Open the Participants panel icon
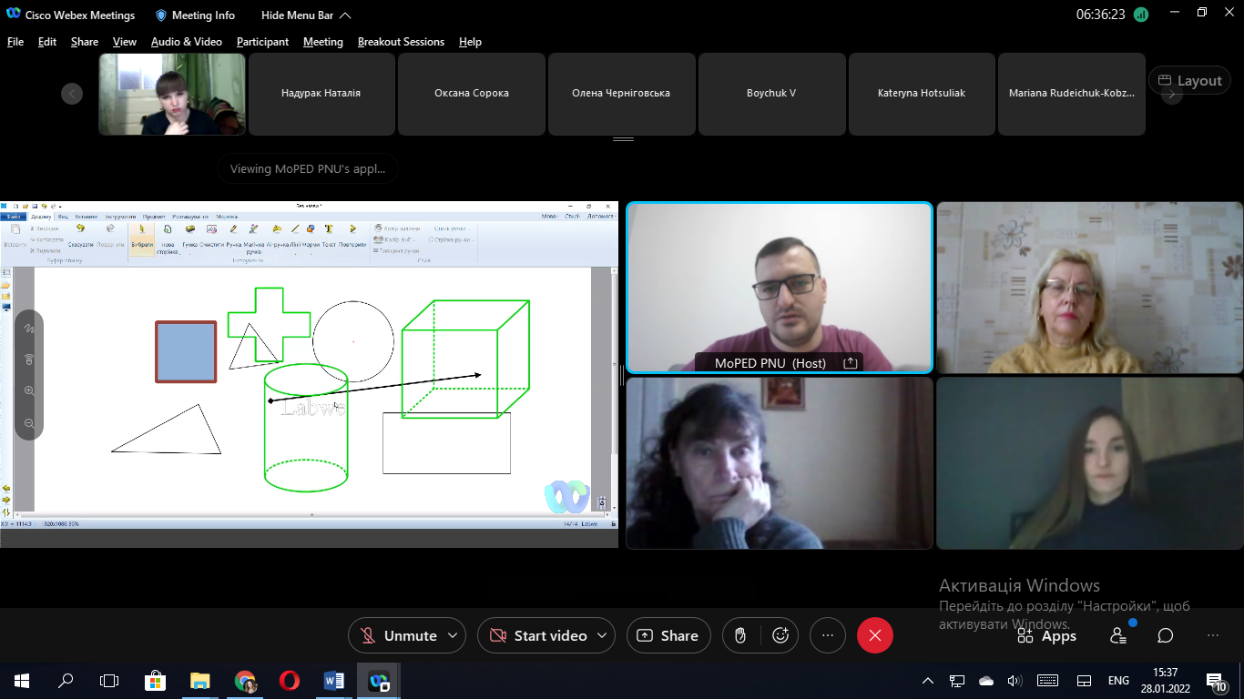1244x699 pixels. click(x=1117, y=635)
